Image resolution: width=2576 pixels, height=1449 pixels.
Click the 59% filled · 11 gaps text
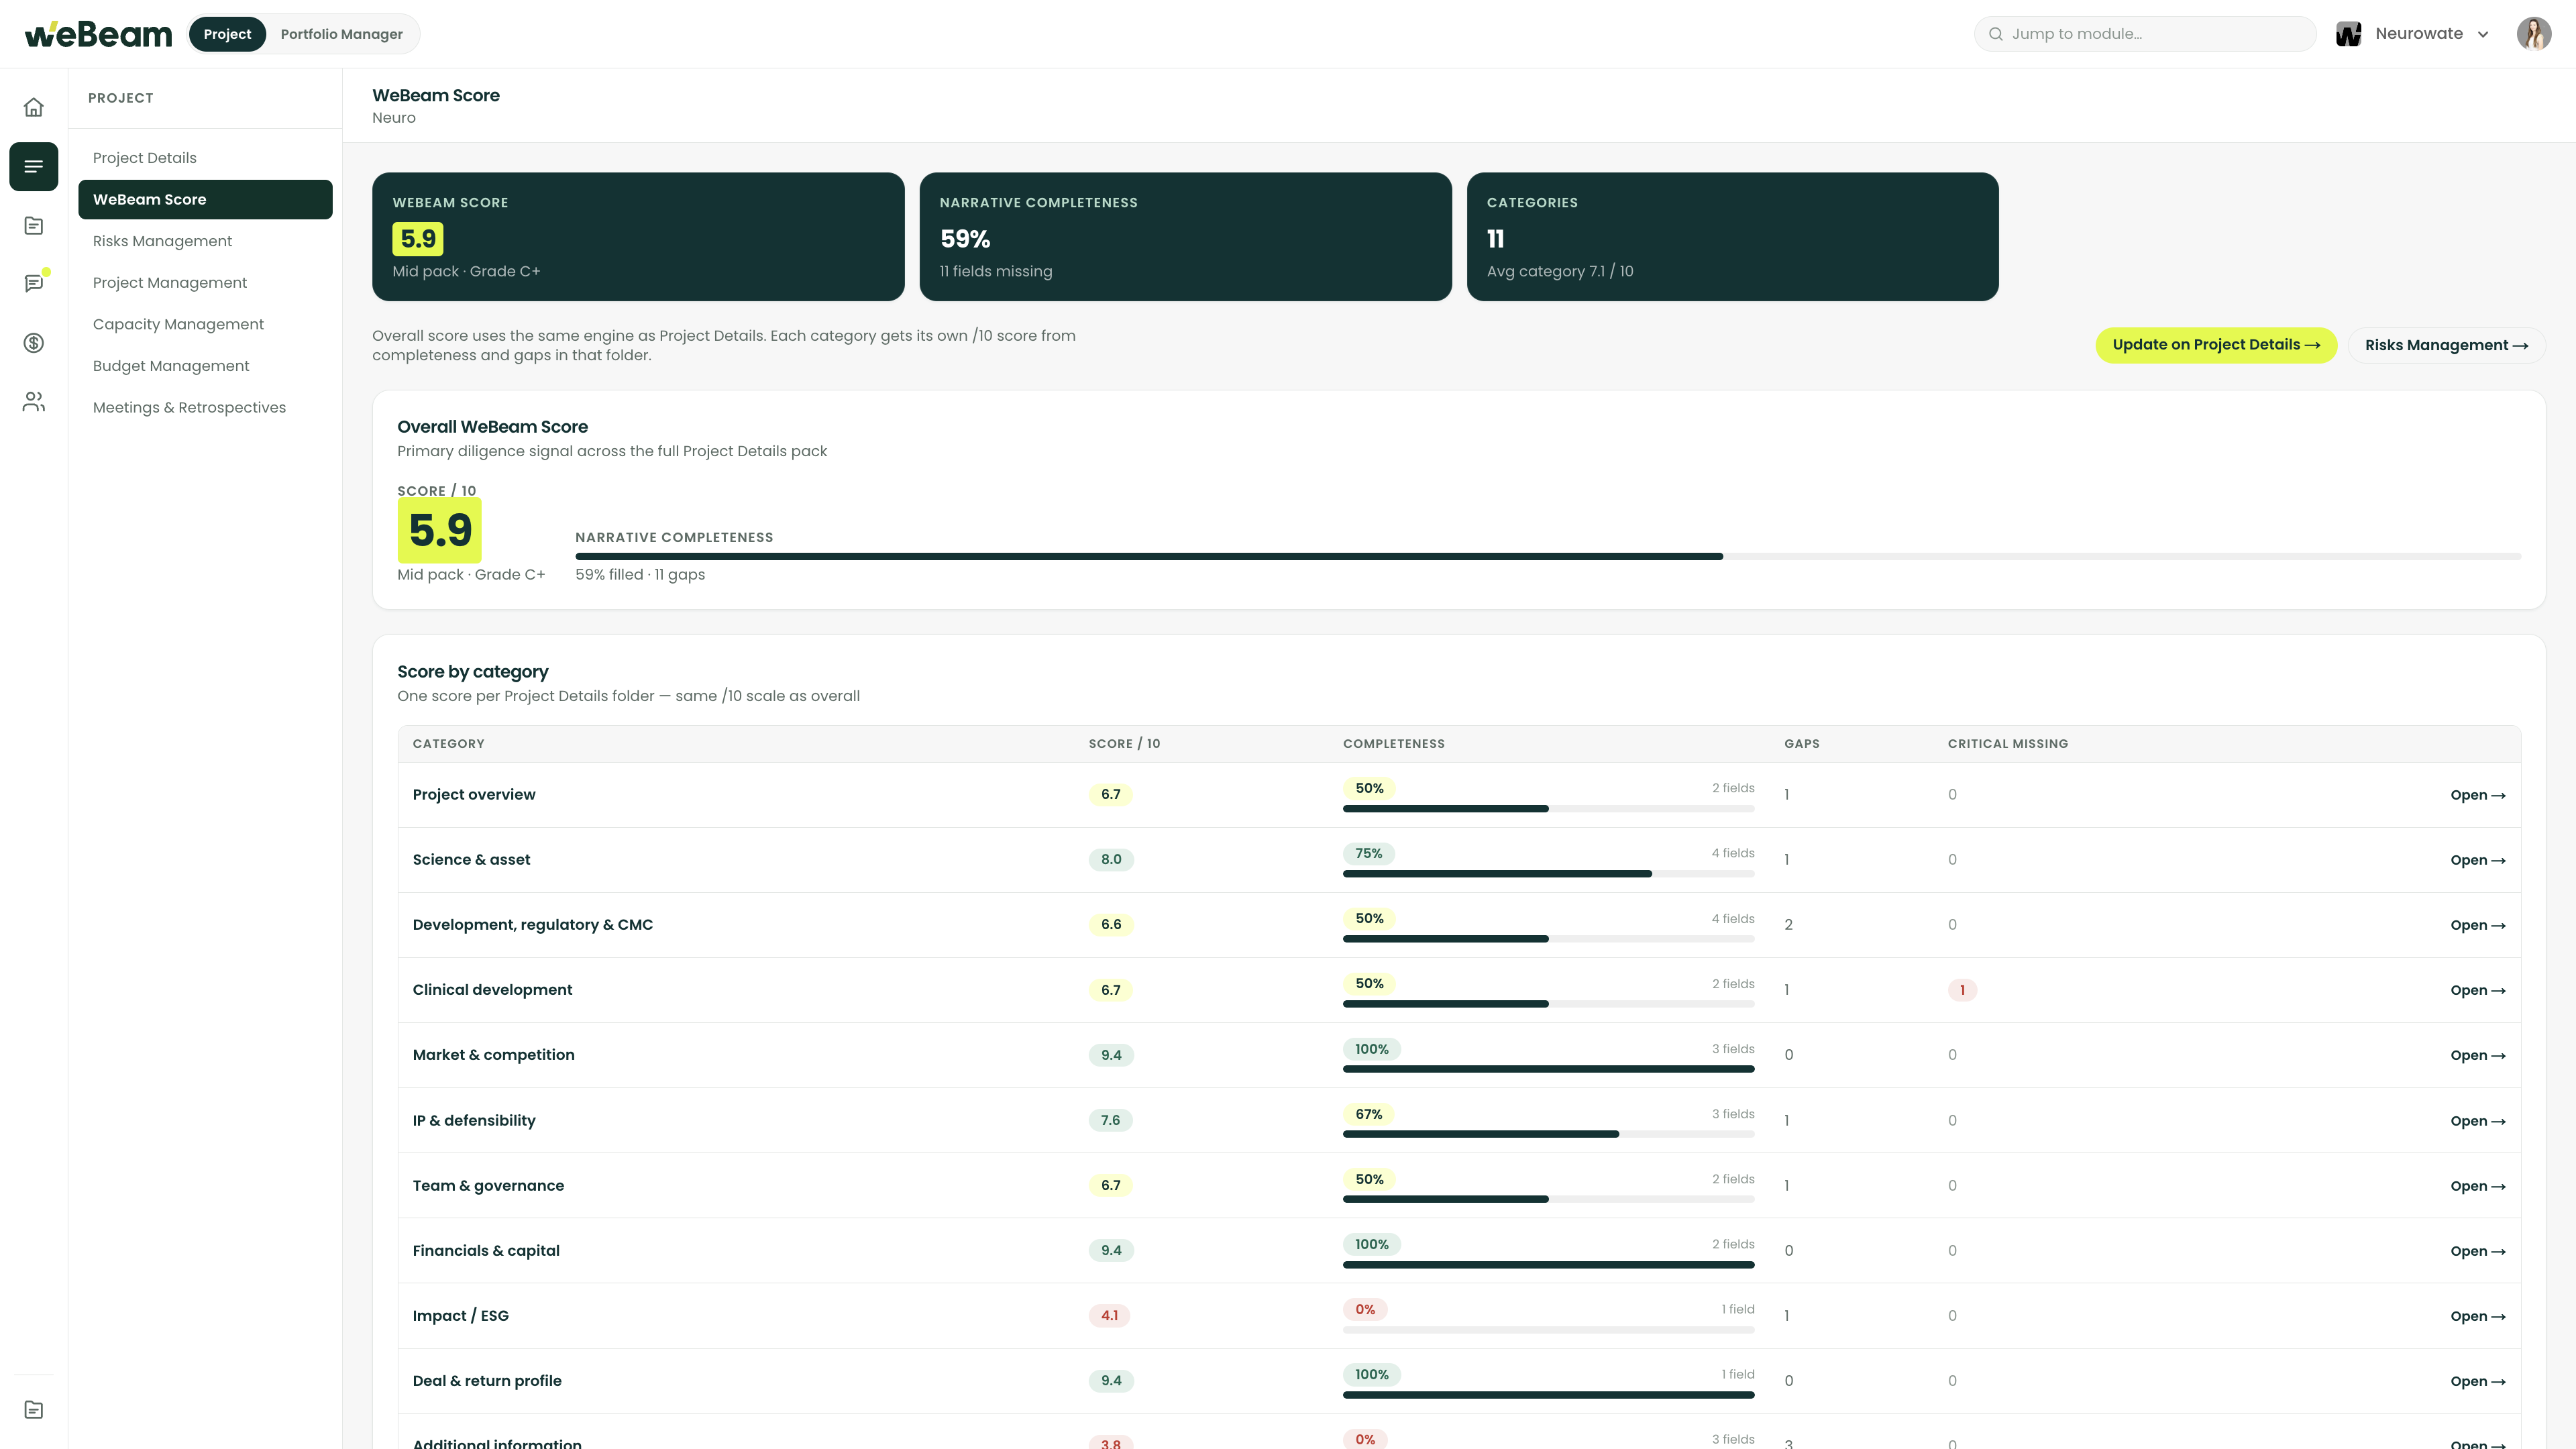pos(640,574)
